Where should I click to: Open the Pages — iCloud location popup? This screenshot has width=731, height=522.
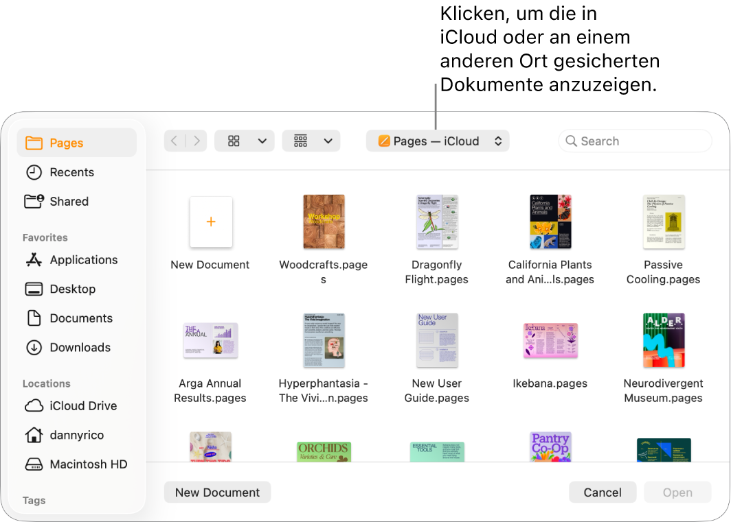(438, 141)
